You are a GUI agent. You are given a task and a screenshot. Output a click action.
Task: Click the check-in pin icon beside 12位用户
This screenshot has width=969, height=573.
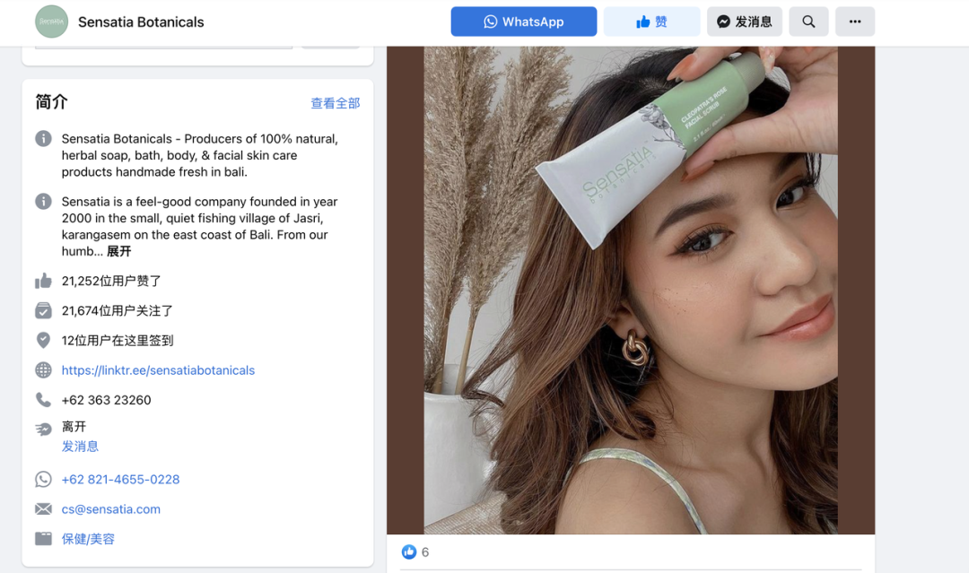click(x=43, y=341)
